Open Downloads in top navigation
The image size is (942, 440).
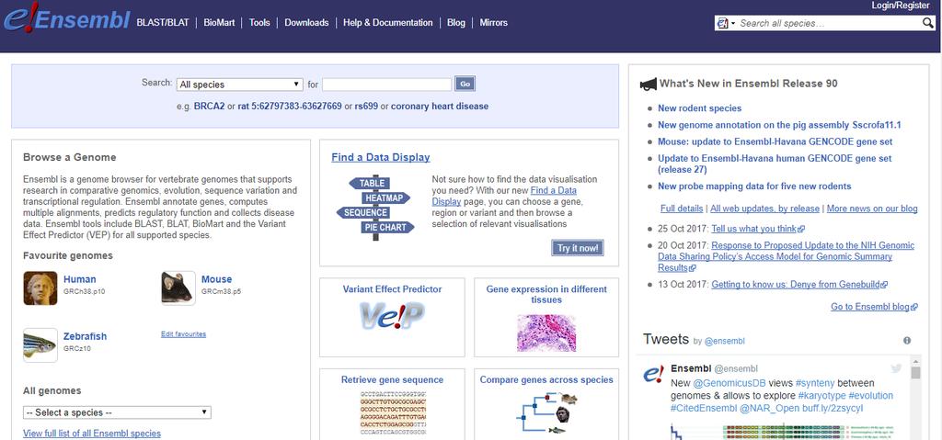tap(306, 23)
